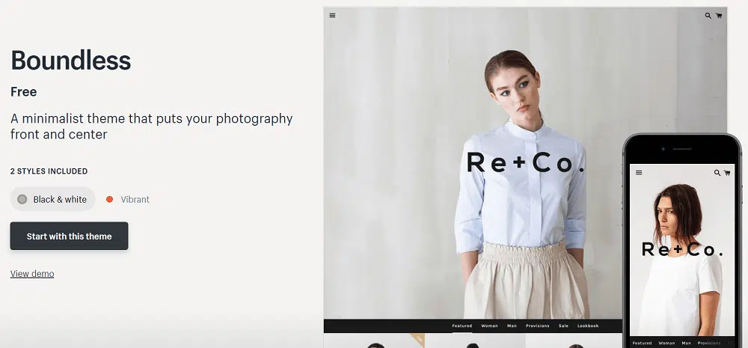Click the search icon in desktop preview
This screenshot has height=348, width=748.
(x=708, y=15)
